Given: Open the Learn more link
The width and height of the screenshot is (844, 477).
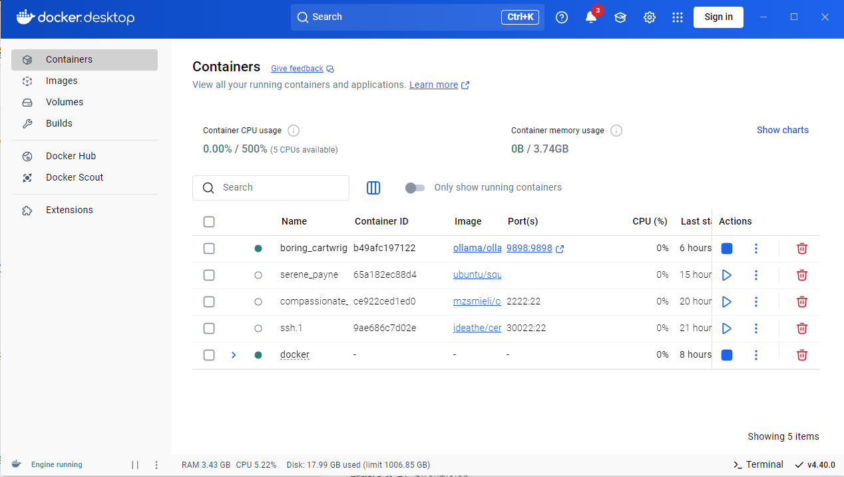Looking at the screenshot, I should pos(439,85).
